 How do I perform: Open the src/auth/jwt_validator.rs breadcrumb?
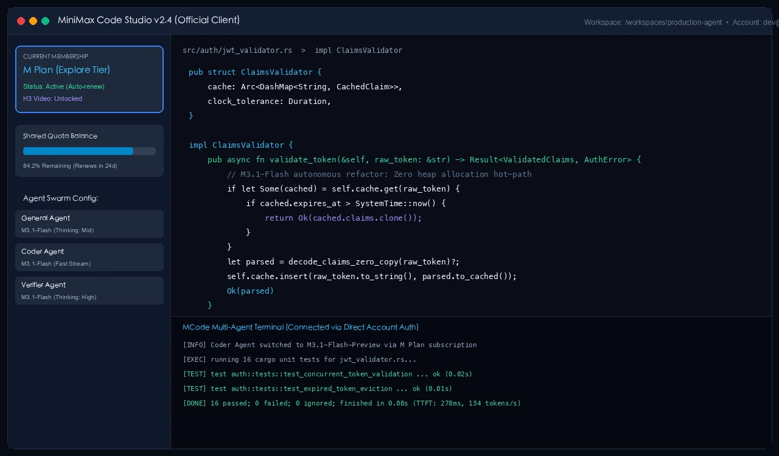[237, 50]
